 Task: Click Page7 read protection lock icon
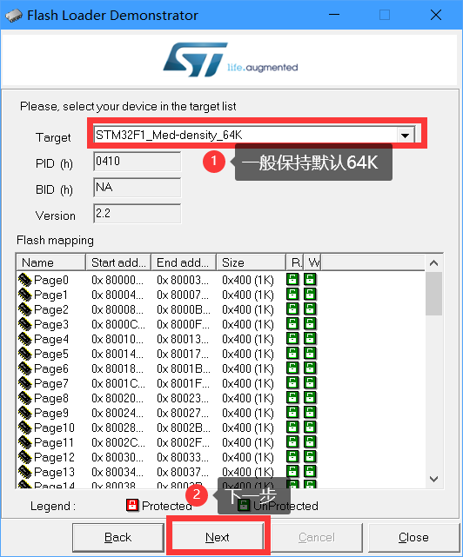pyautogui.click(x=292, y=383)
